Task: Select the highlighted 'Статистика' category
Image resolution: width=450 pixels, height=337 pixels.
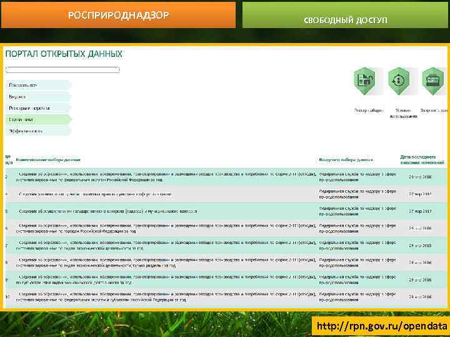Action: 38,119
